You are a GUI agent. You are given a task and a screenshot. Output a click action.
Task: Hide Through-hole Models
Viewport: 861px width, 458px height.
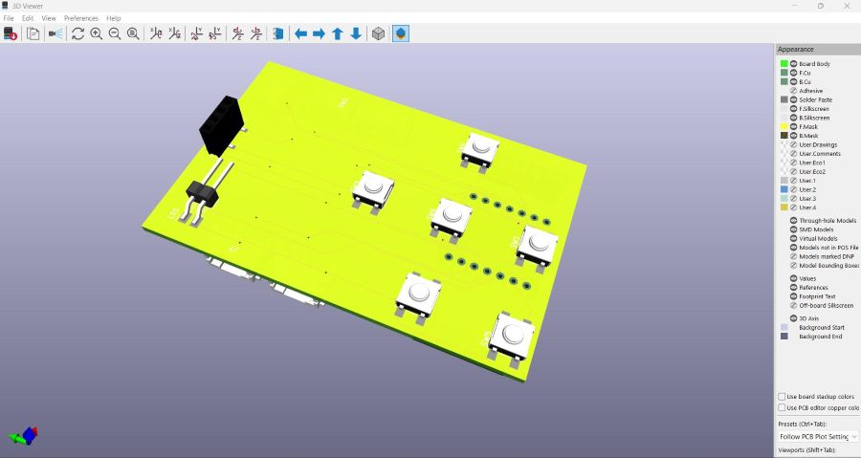tap(793, 221)
